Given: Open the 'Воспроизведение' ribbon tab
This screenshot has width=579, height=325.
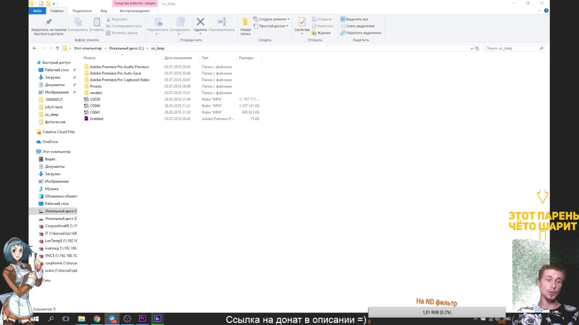Looking at the screenshot, I should point(135,11).
